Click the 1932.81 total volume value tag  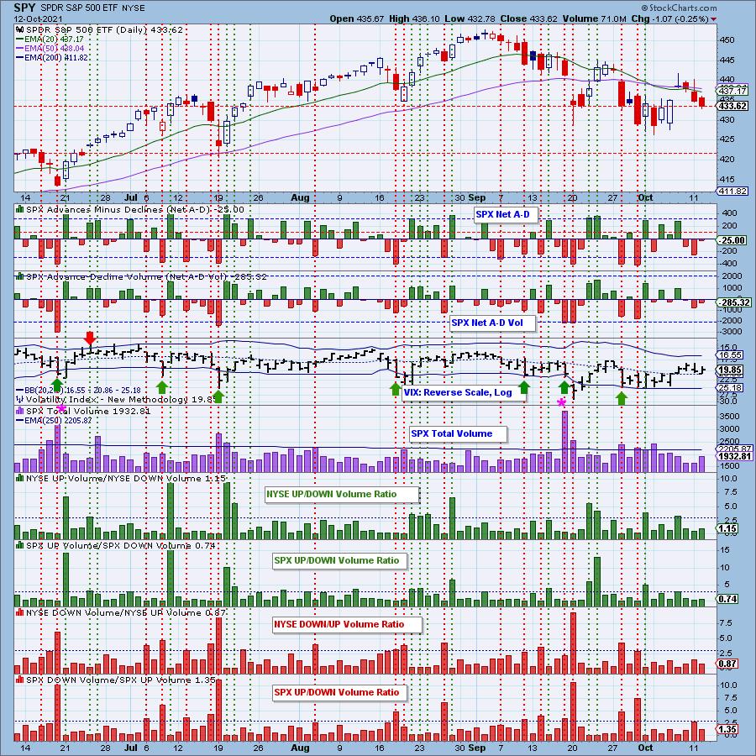tap(735, 456)
